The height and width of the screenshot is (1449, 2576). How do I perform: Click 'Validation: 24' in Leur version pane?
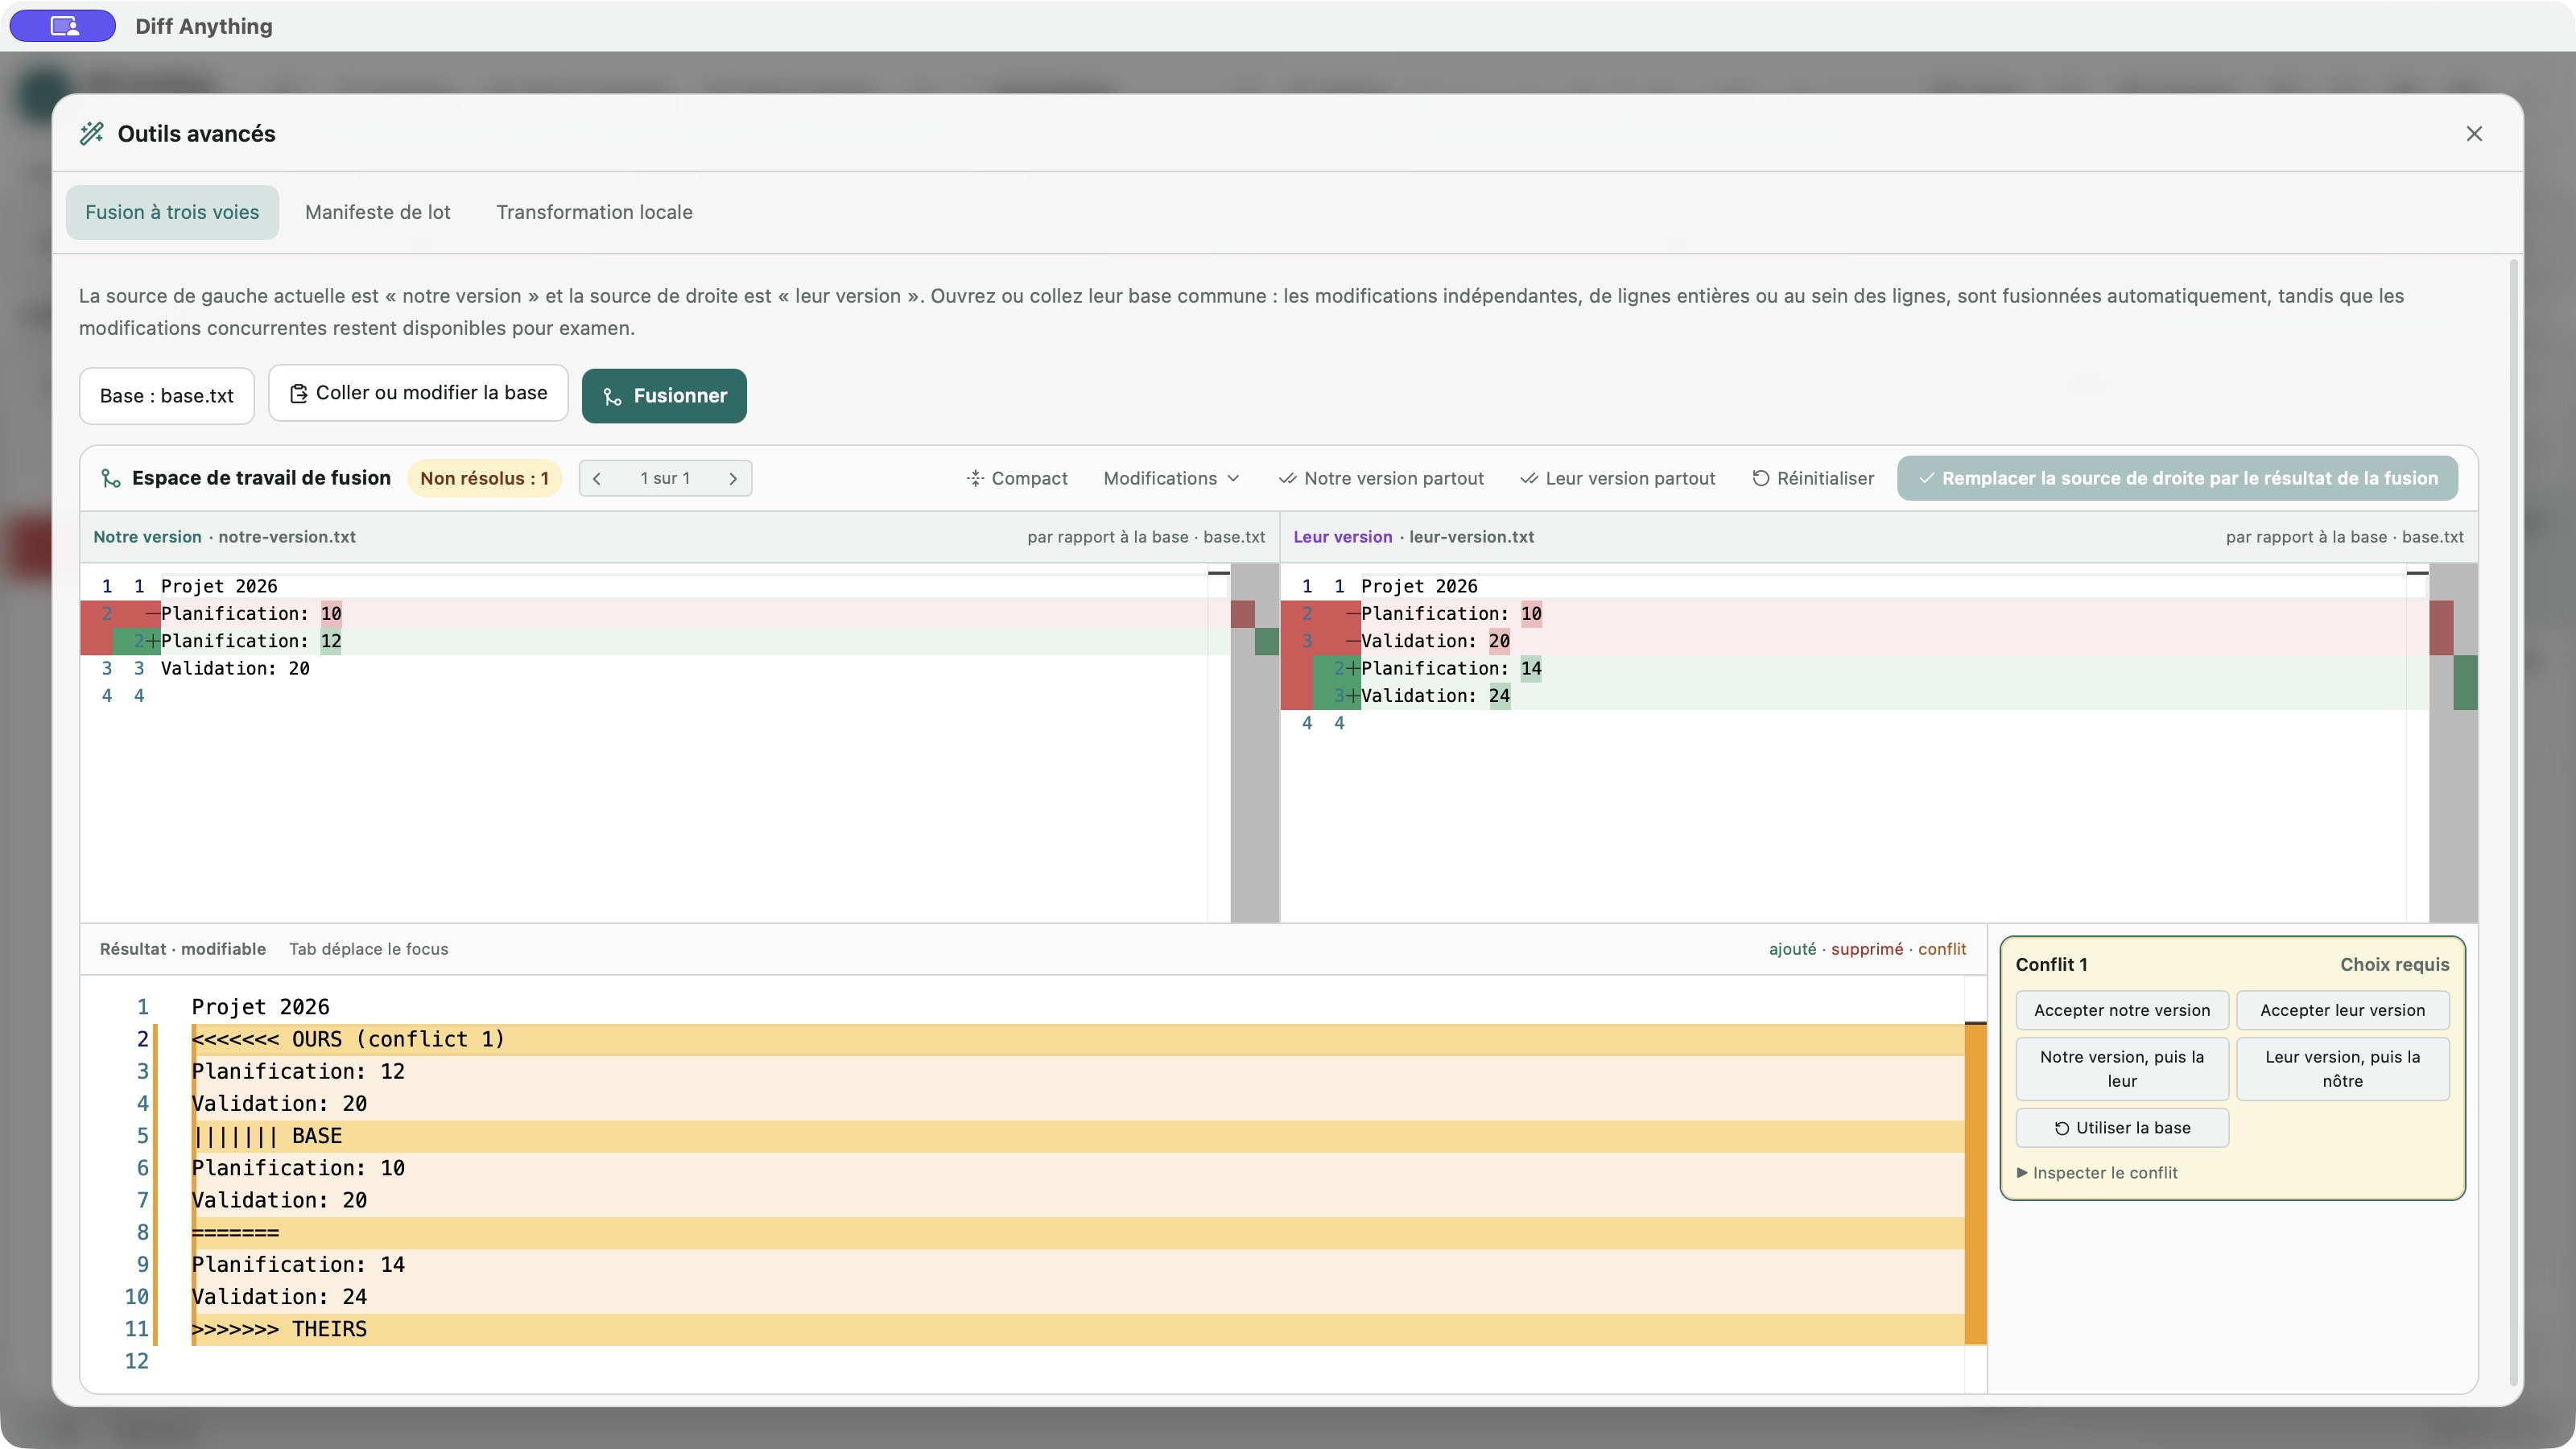tap(1435, 696)
